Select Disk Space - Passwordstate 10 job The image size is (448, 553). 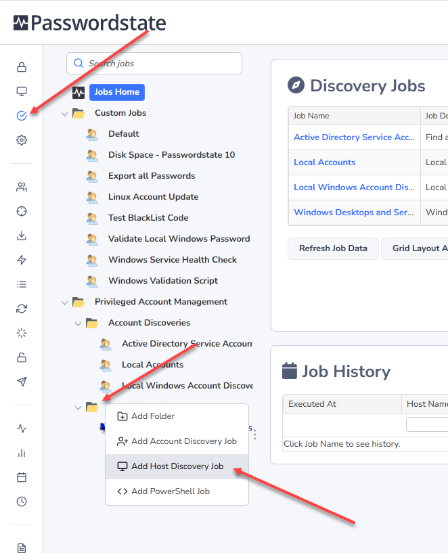click(171, 155)
